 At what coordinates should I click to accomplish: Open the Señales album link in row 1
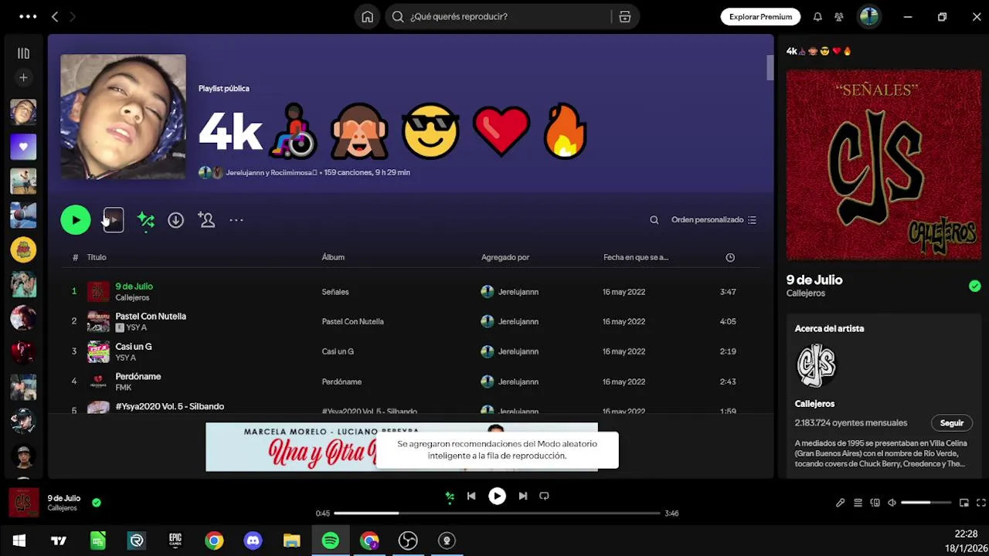335,292
